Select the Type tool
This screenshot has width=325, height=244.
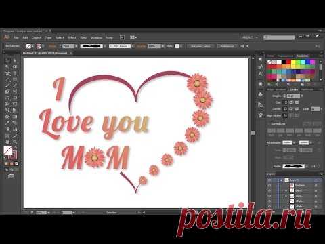click(15, 73)
